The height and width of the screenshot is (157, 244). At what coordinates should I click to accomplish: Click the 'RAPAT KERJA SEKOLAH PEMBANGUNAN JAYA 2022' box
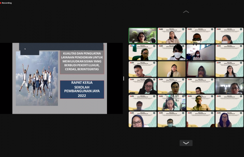pos(82,89)
